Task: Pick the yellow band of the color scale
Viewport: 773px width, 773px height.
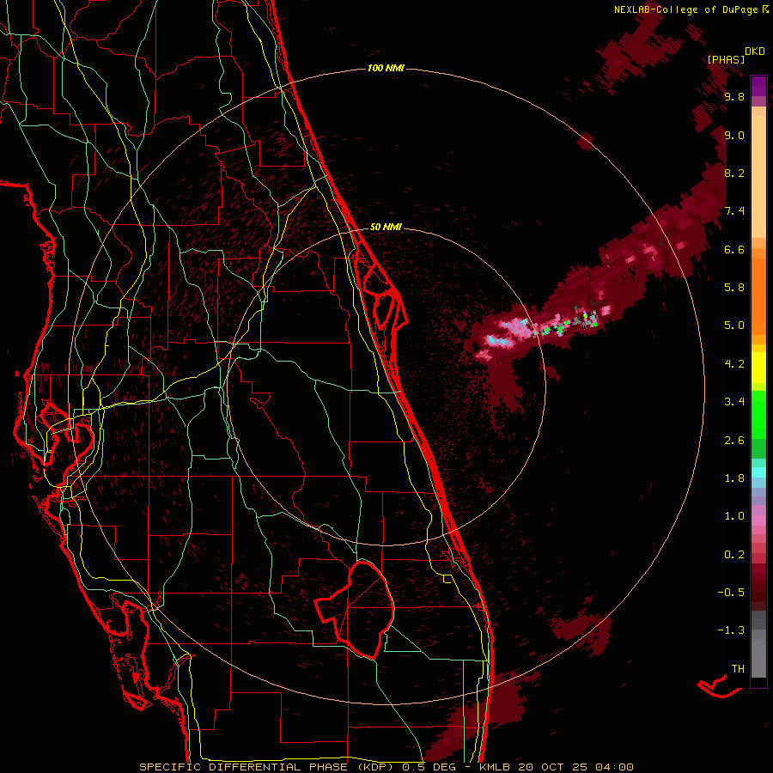Action: click(758, 368)
